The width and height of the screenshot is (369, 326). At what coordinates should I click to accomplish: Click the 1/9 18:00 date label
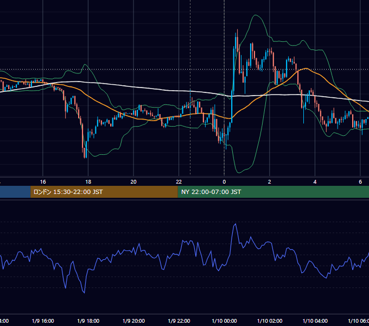[x=88, y=321]
